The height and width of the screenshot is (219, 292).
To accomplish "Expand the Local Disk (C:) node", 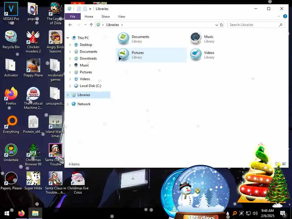I will (x=70, y=86).
